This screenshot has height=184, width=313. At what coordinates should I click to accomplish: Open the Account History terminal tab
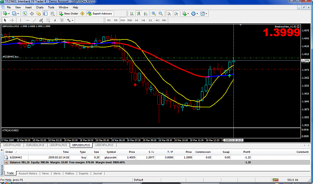tap(28, 173)
